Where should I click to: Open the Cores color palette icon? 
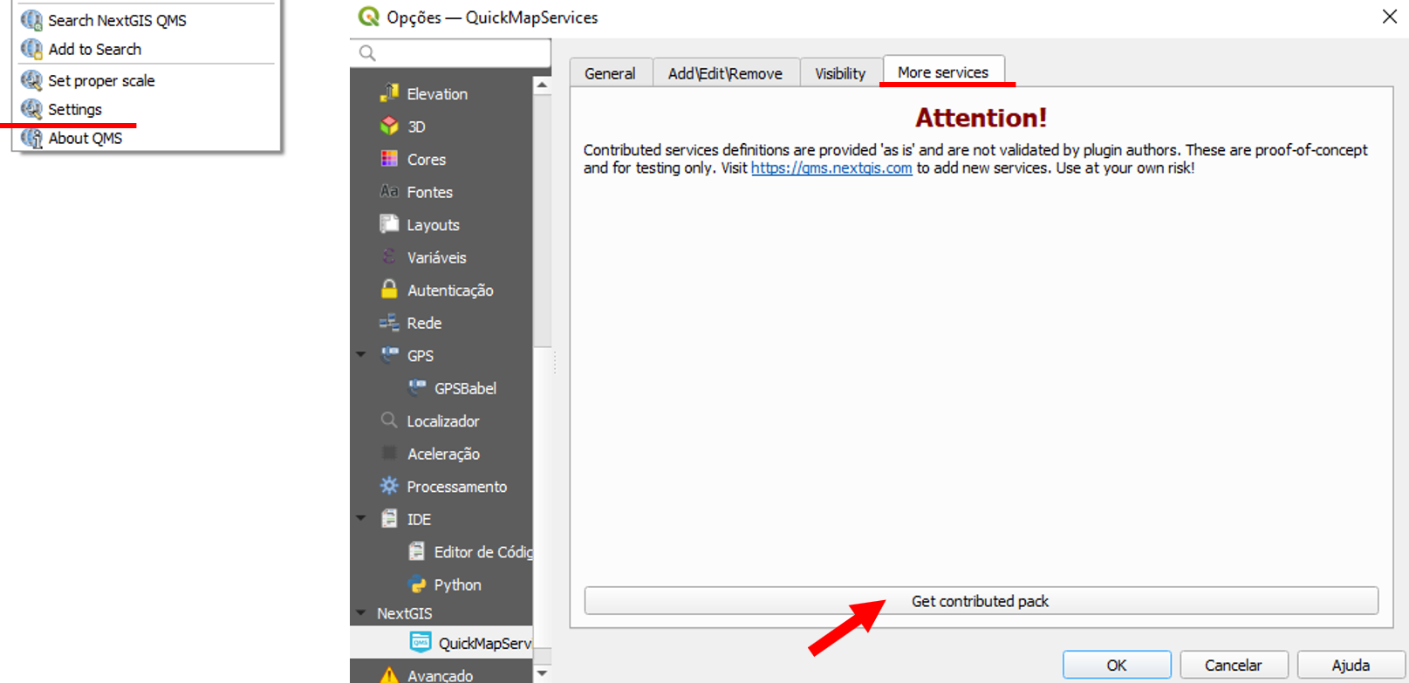coord(389,159)
